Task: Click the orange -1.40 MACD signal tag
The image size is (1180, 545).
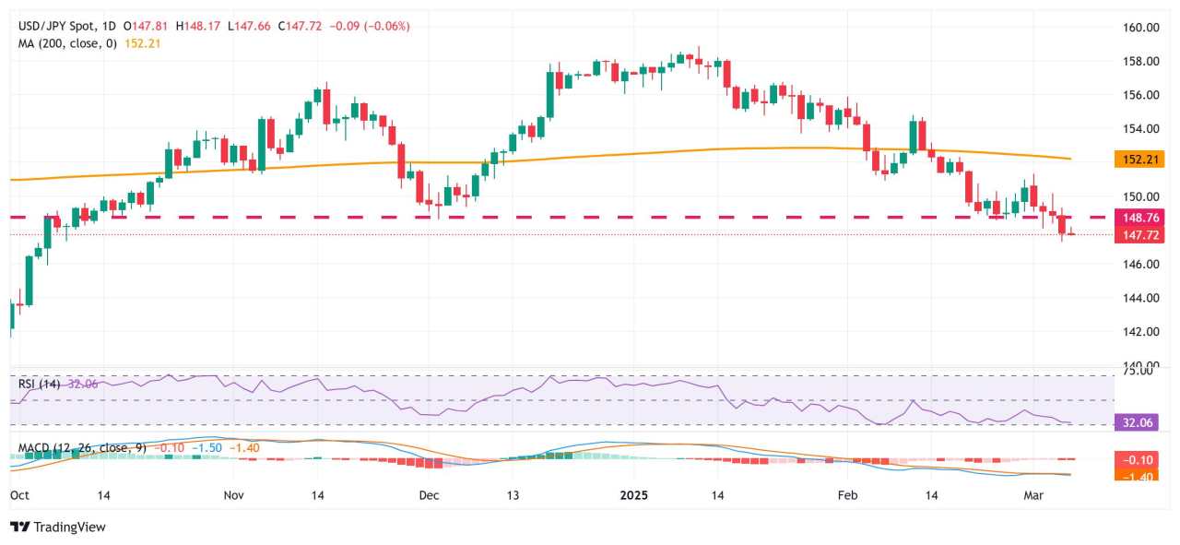Action: [x=1140, y=475]
